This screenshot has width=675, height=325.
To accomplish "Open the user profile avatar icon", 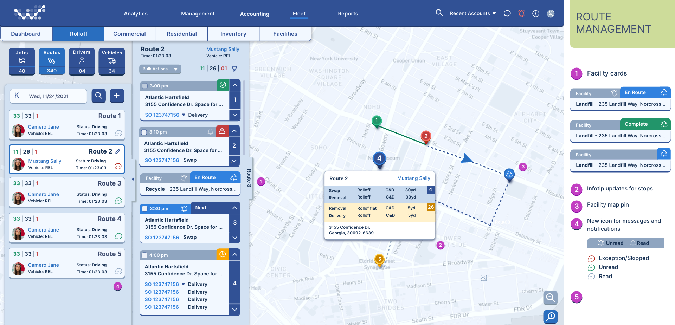I will 551,13.
